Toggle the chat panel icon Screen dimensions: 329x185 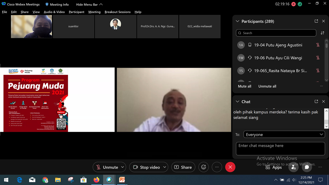tap(307, 167)
